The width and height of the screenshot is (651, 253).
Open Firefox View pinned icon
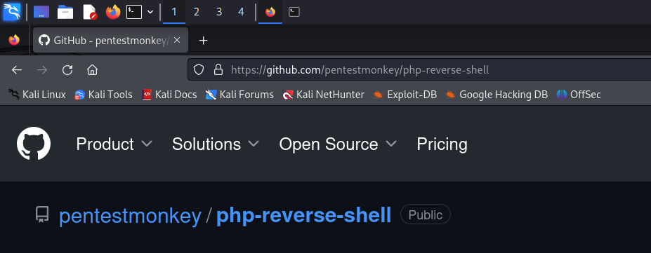pyautogui.click(x=14, y=40)
